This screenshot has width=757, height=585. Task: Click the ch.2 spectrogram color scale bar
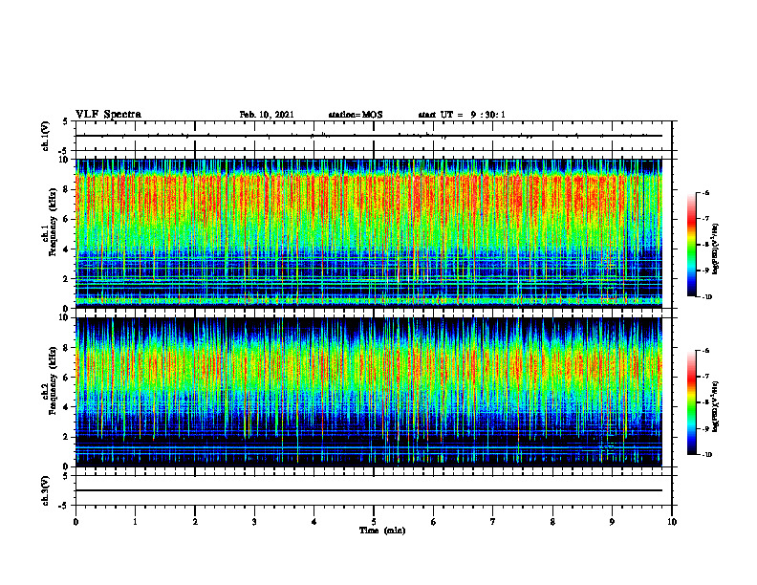691,402
